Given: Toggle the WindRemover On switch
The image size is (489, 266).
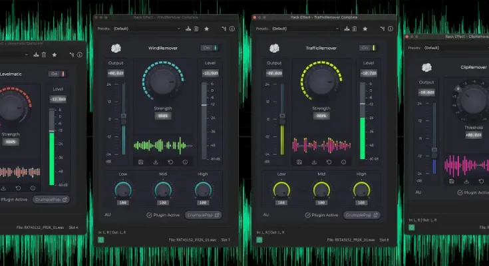Looking at the screenshot, I should 209,48.
